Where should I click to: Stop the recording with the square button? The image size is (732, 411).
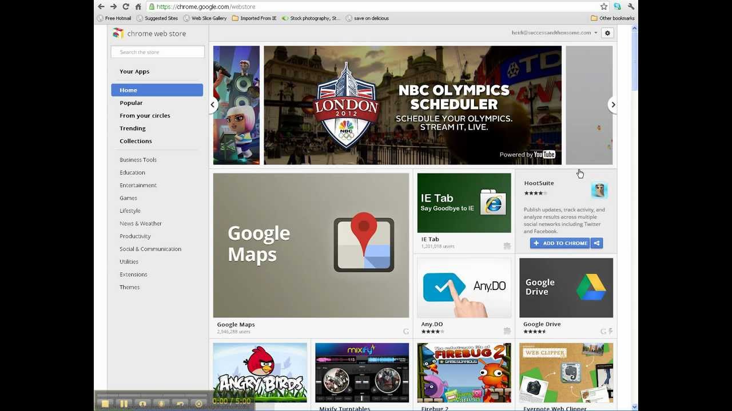(105, 404)
